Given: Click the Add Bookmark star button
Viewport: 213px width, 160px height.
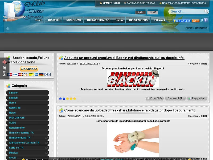Looking at the screenshot, I should coord(182,21).
